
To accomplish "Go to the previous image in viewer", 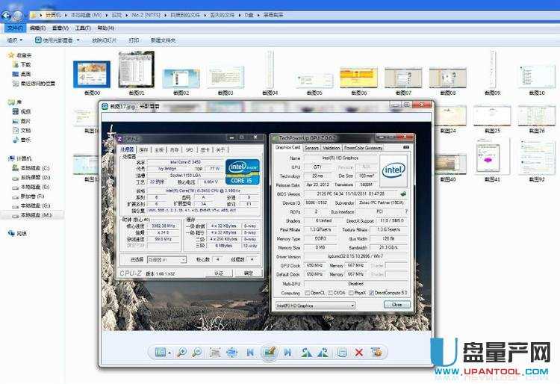I will point(250,352).
